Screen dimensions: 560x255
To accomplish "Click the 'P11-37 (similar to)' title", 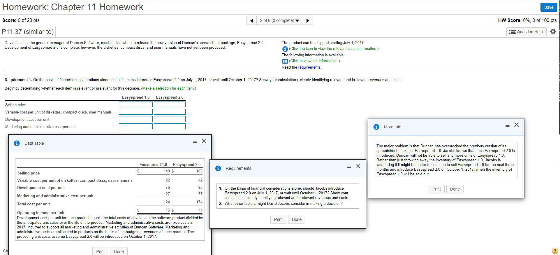I will [28, 32].
